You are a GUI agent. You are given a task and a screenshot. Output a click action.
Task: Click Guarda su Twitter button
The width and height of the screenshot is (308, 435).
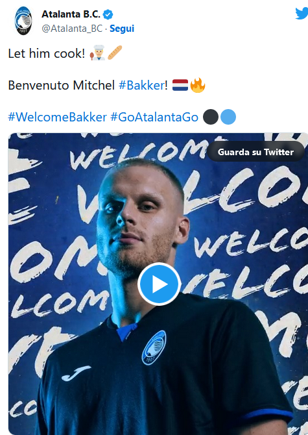coord(255,152)
